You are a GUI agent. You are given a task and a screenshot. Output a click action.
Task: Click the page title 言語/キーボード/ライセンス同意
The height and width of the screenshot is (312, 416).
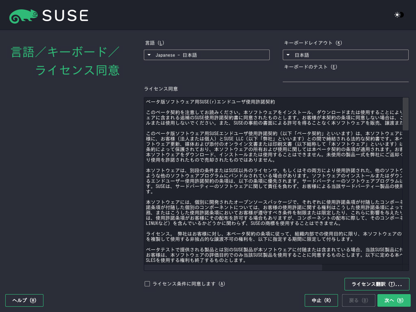click(x=65, y=61)
